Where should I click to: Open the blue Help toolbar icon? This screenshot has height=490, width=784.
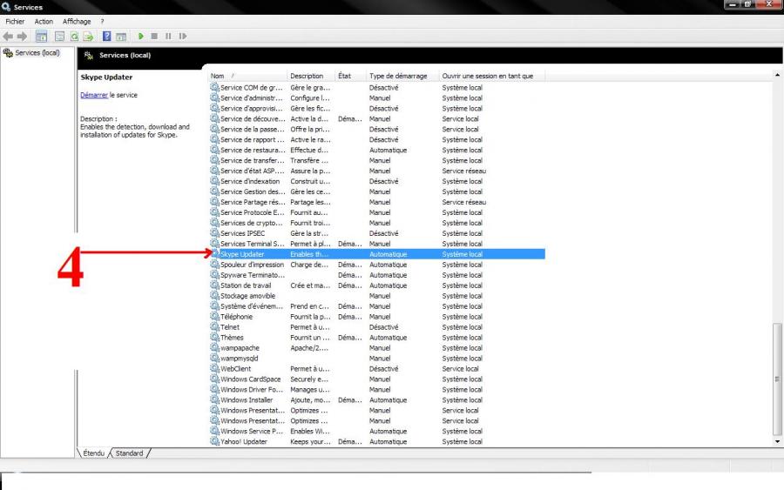[107, 37]
